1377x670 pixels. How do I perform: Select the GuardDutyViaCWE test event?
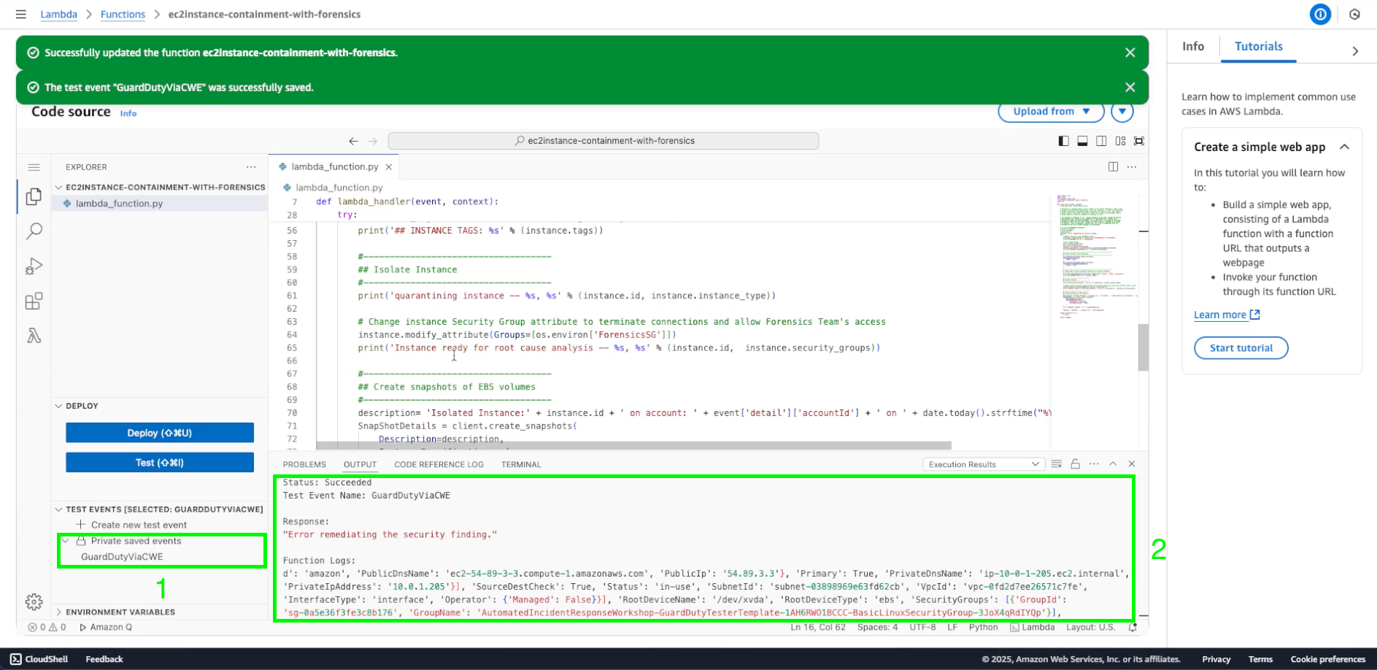tap(122, 556)
